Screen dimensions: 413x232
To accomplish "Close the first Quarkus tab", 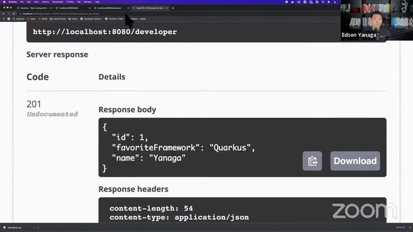I will [x=51, y=8].
